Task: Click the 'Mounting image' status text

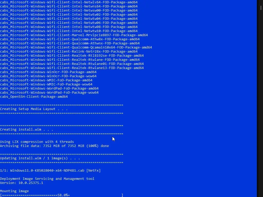Action: pyautogui.click(x=14, y=191)
